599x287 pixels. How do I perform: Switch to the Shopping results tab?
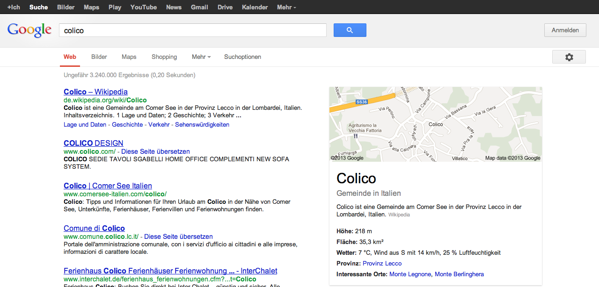pos(164,57)
